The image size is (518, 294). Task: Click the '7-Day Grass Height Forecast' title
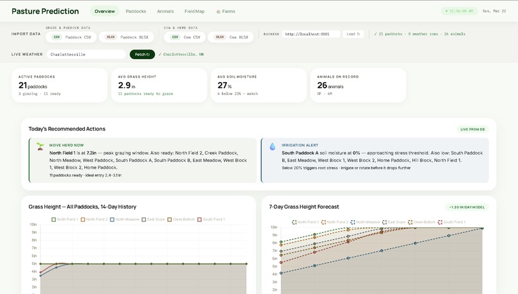point(304,207)
